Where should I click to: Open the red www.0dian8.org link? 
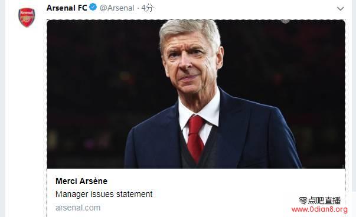pyautogui.click(x=319, y=209)
